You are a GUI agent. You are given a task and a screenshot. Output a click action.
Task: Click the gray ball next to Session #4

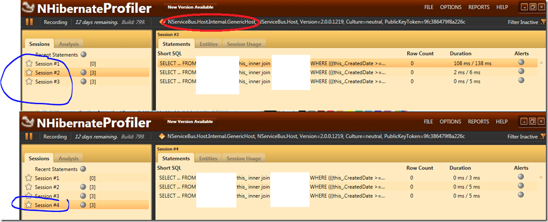[x=83, y=205]
